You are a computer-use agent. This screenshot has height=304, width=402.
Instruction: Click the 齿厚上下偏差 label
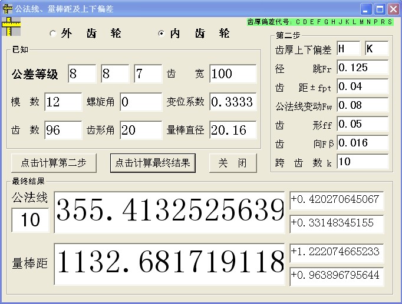coord(304,50)
